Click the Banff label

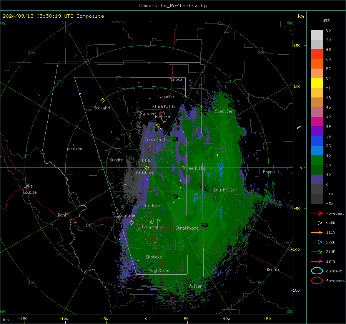[x=63, y=215]
